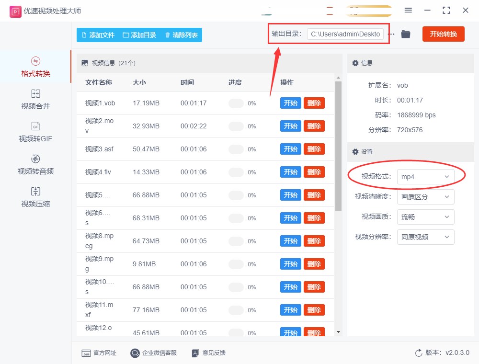
Task: Click progress bar of 视频1.vob
Action: click(x=236, y=103)
